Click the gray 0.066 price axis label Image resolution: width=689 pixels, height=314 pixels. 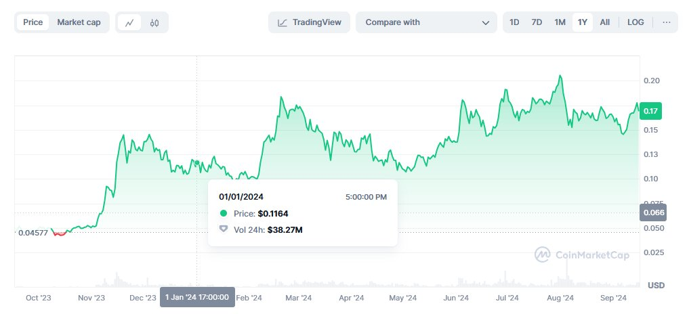(x=652, y=212)
